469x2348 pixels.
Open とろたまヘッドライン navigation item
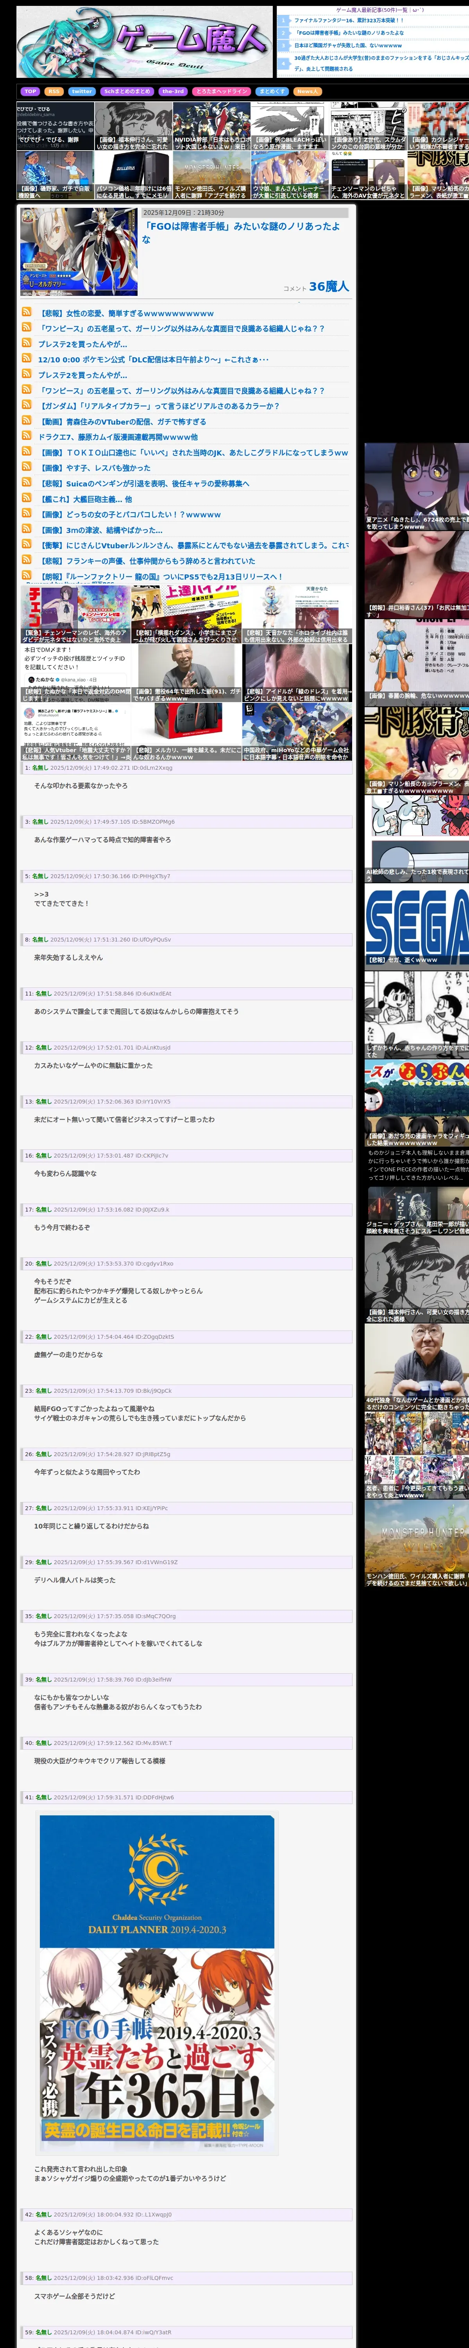tap(221, 91)
